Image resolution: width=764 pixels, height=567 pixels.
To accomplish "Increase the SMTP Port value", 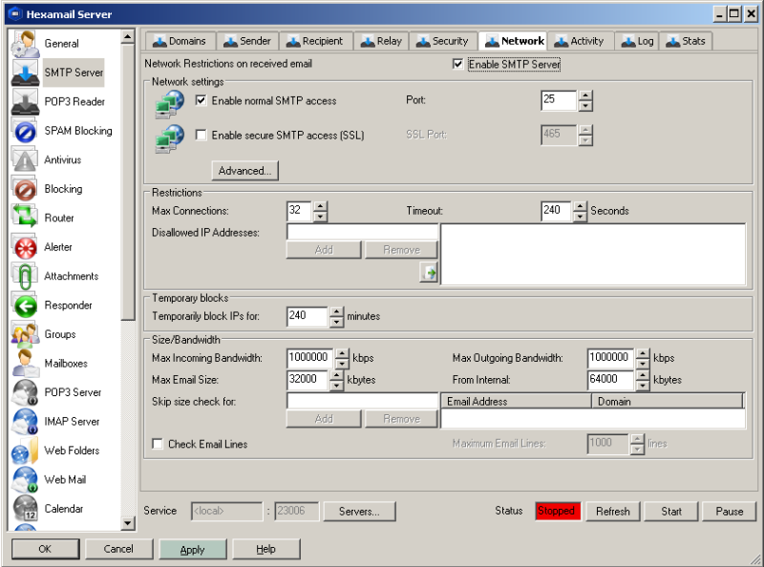I will tap(585, 95).
